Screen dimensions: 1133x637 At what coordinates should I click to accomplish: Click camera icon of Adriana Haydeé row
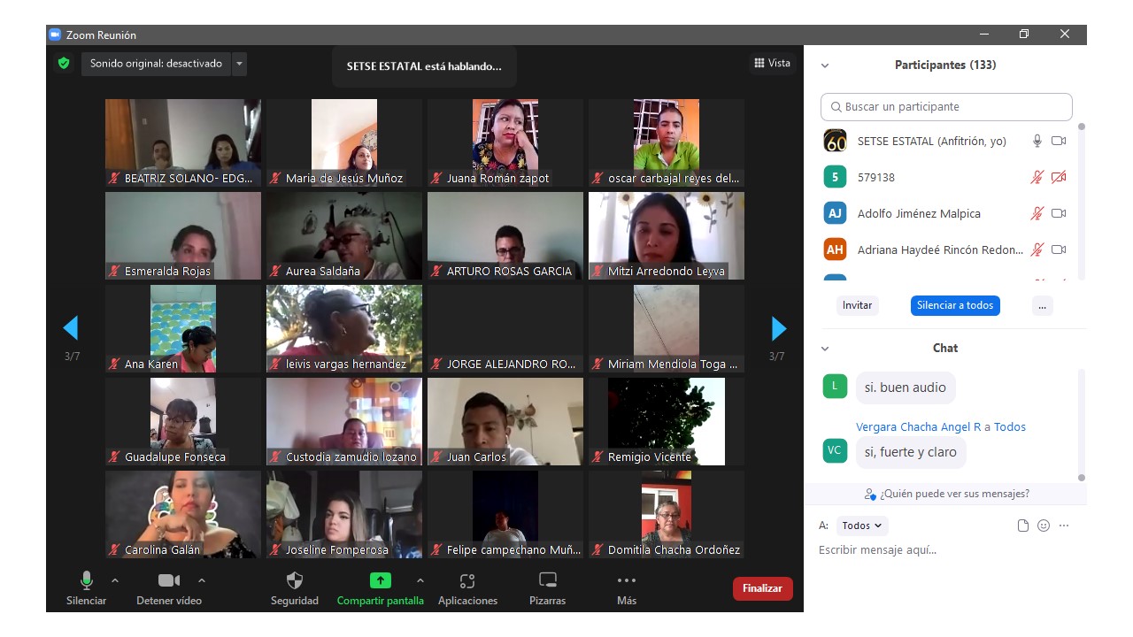pyautogui.click(x=1059, y=249)
